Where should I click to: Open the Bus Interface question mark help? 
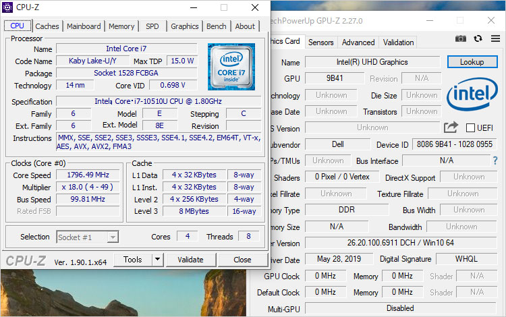(x=495, y=161)
